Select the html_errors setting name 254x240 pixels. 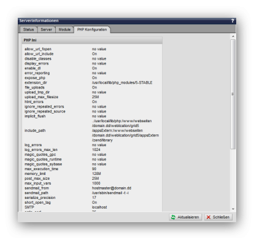pos(34,102)
